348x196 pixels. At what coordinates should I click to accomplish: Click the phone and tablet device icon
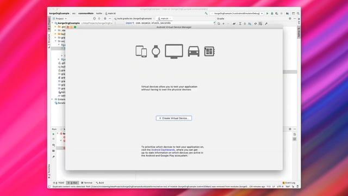pyautogui.click(x=141, y=51)
